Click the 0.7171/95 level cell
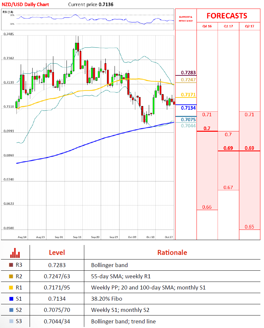264x328 pixels. coord(57,287)
